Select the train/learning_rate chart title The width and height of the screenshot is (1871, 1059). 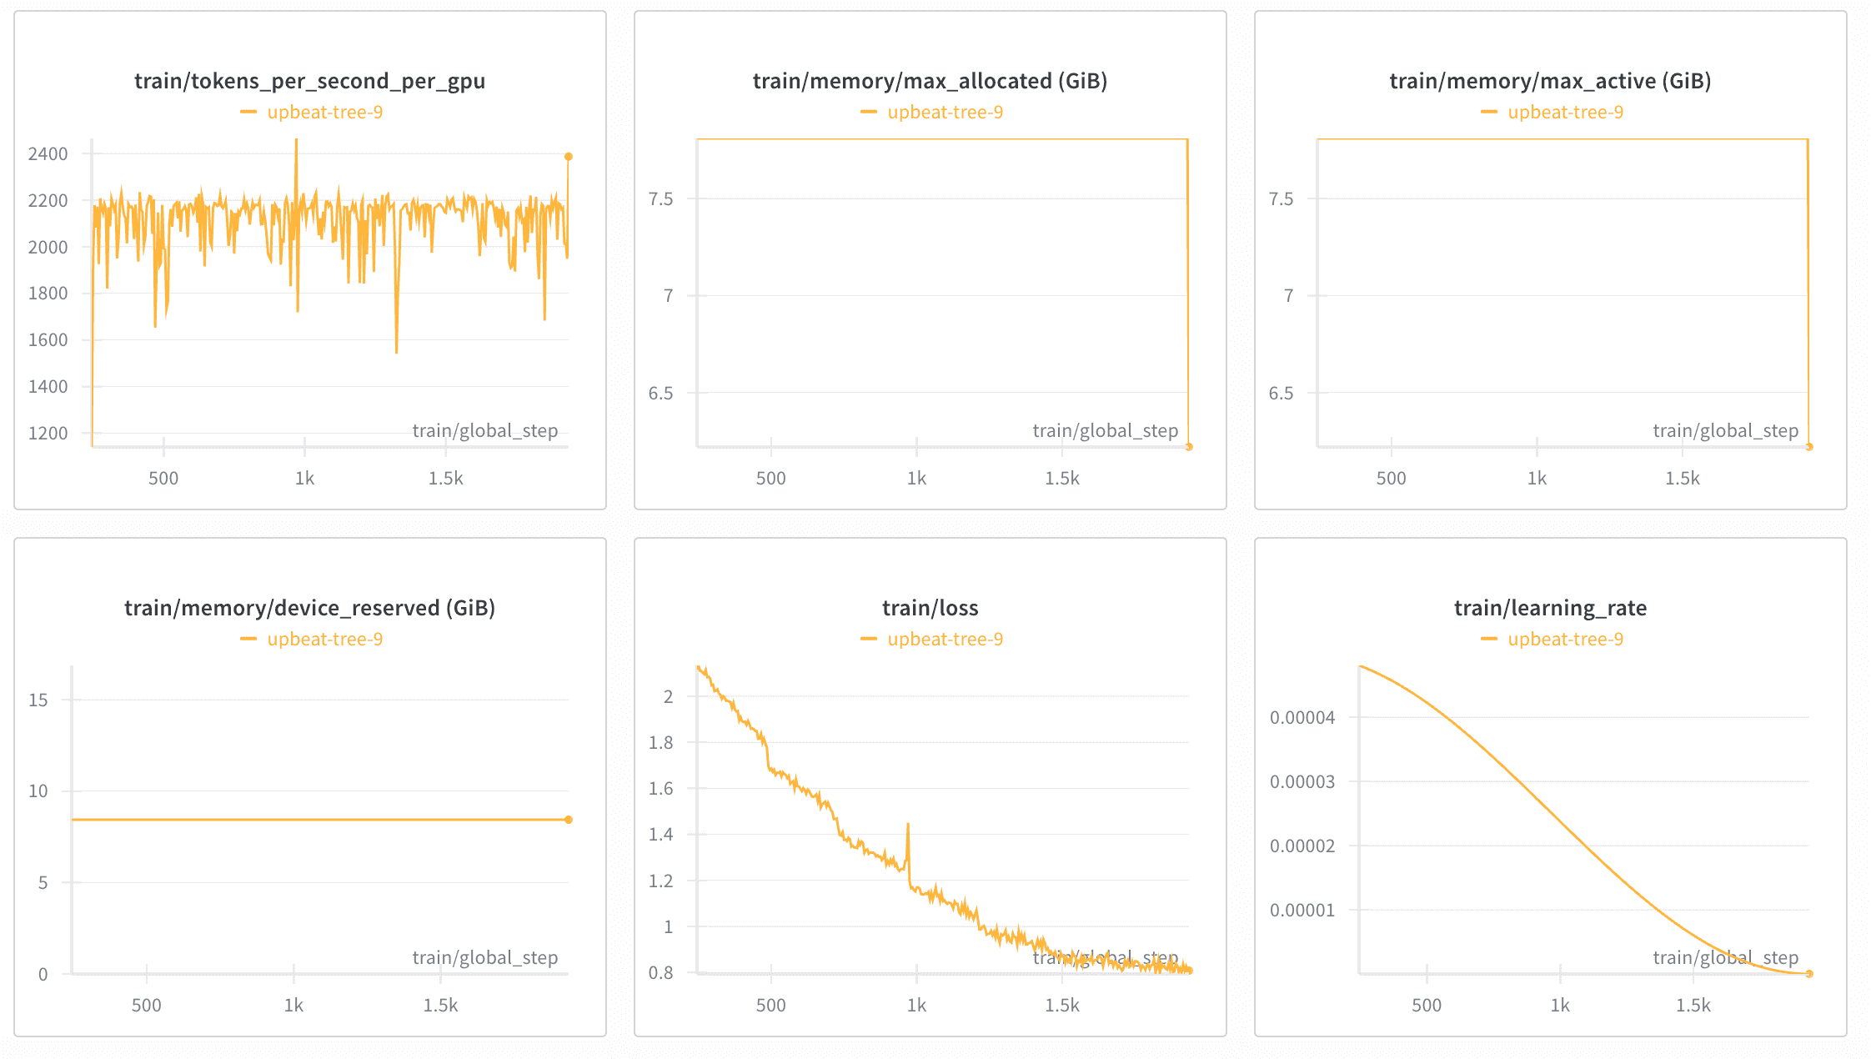tap(1550, 608)
